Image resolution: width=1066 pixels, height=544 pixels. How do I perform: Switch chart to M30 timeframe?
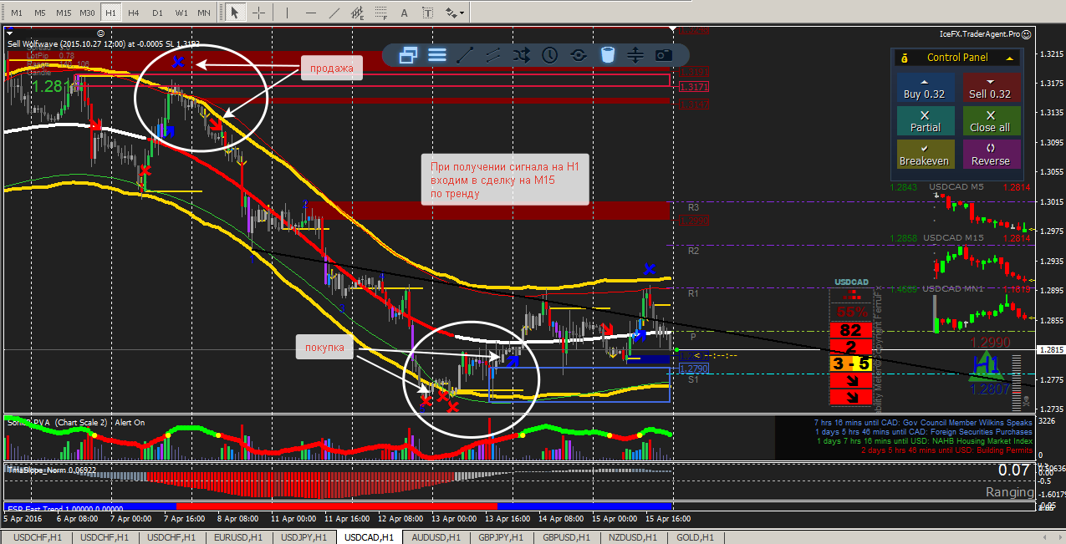(x=87, y=13)
